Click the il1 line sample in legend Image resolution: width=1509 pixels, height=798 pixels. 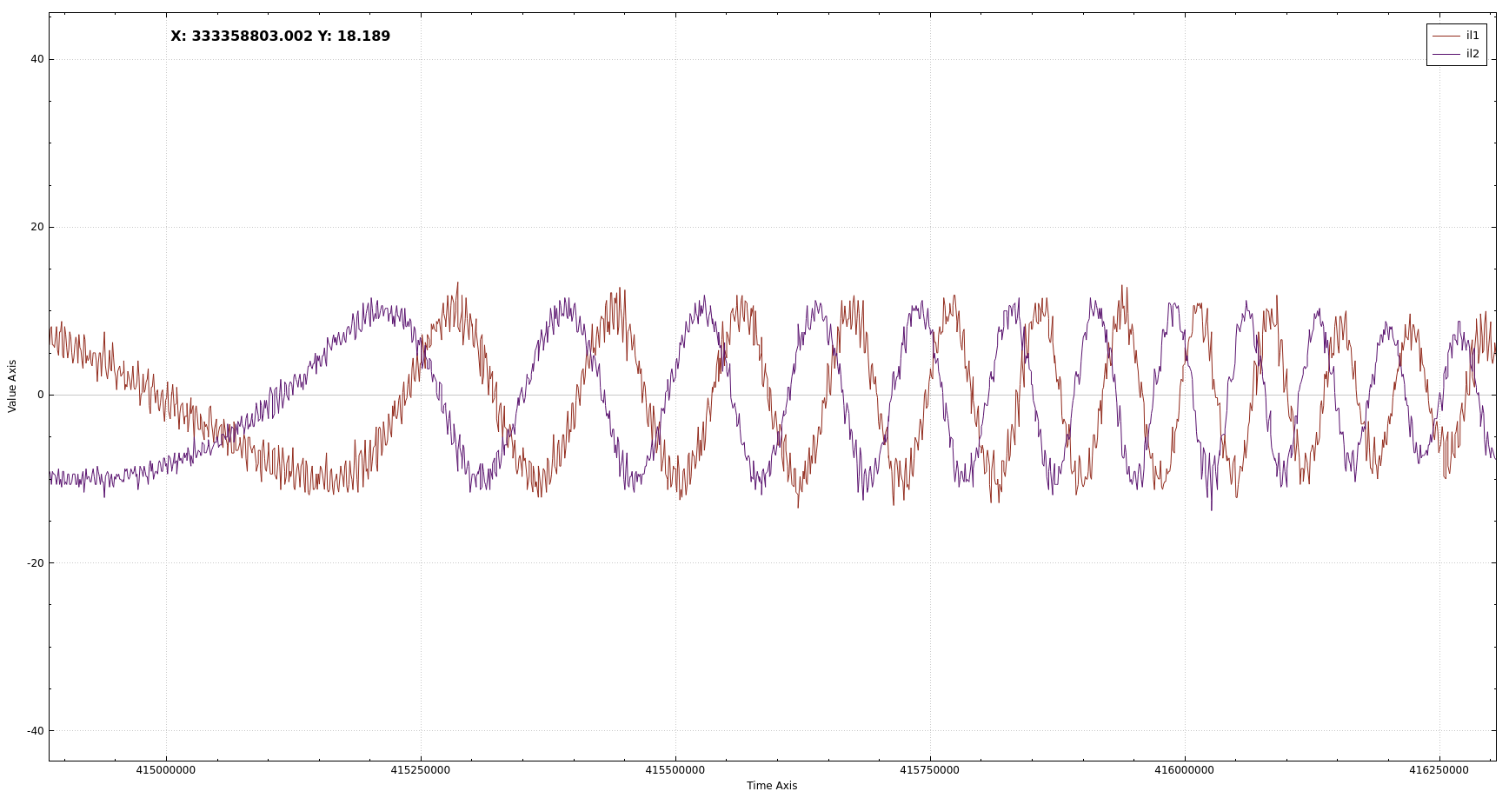click(1446, 36)
